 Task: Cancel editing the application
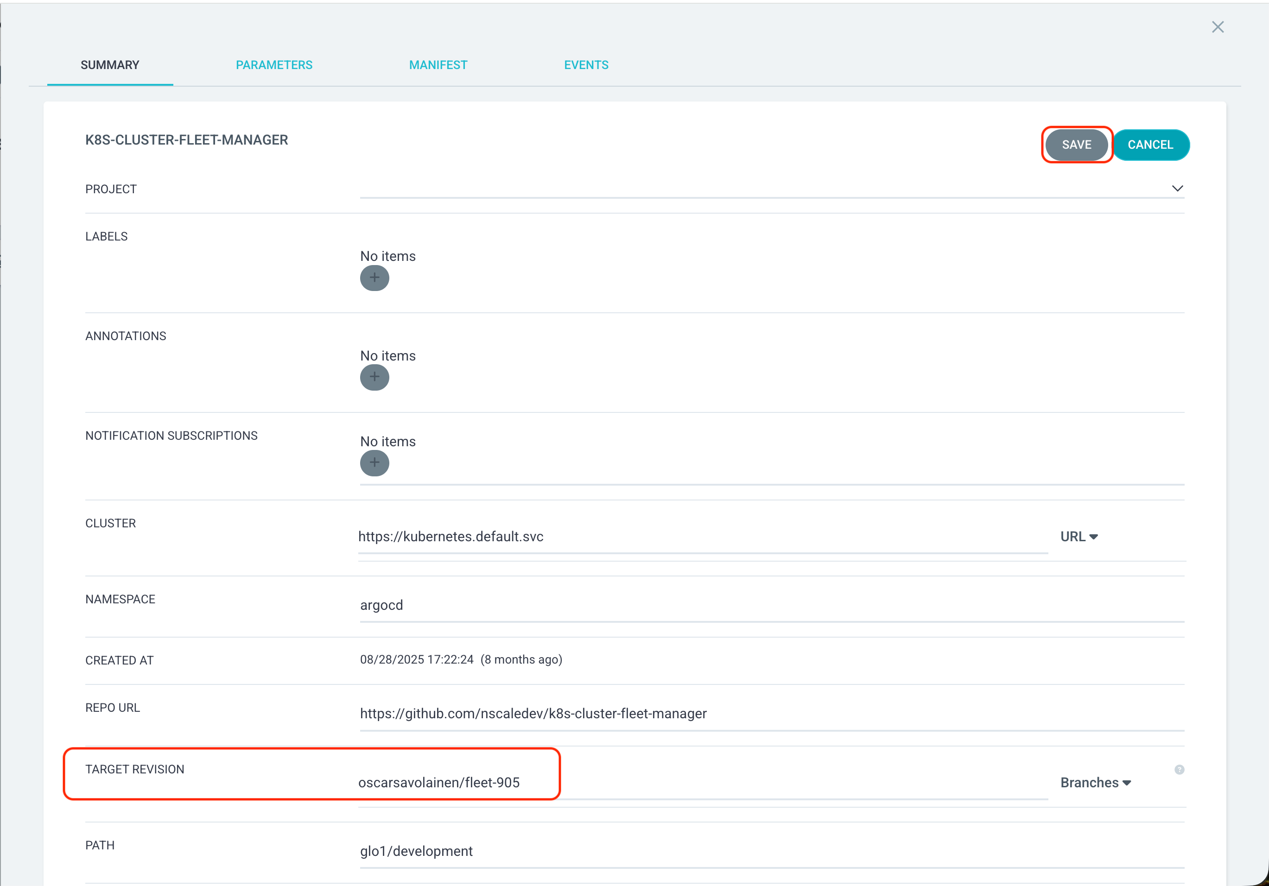1150,145
